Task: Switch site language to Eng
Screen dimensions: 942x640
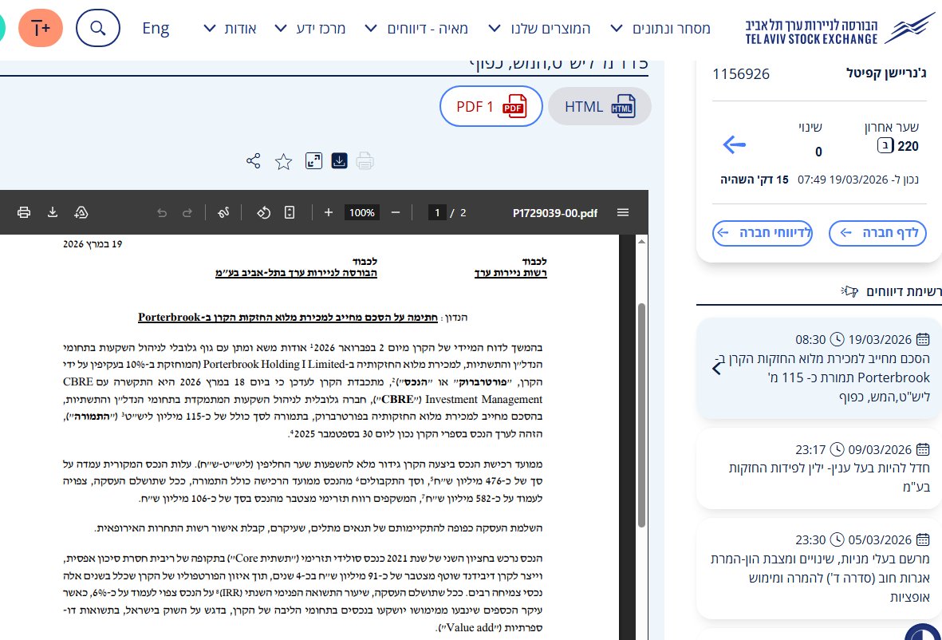Action: pyautogui.click(x=156, y=28)
